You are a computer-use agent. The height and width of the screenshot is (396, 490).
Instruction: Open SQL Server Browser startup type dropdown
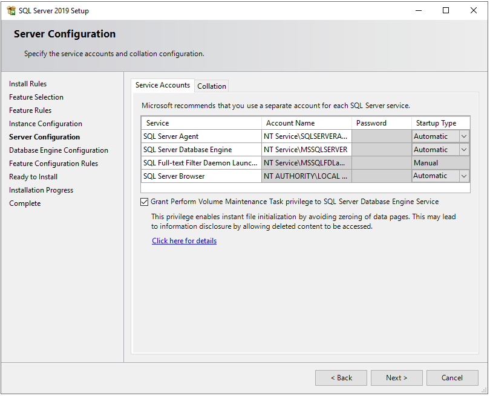[463, 176]
